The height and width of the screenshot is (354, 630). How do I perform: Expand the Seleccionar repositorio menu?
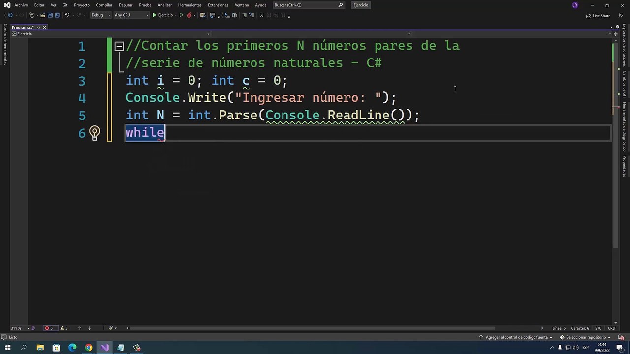(586, 337)
